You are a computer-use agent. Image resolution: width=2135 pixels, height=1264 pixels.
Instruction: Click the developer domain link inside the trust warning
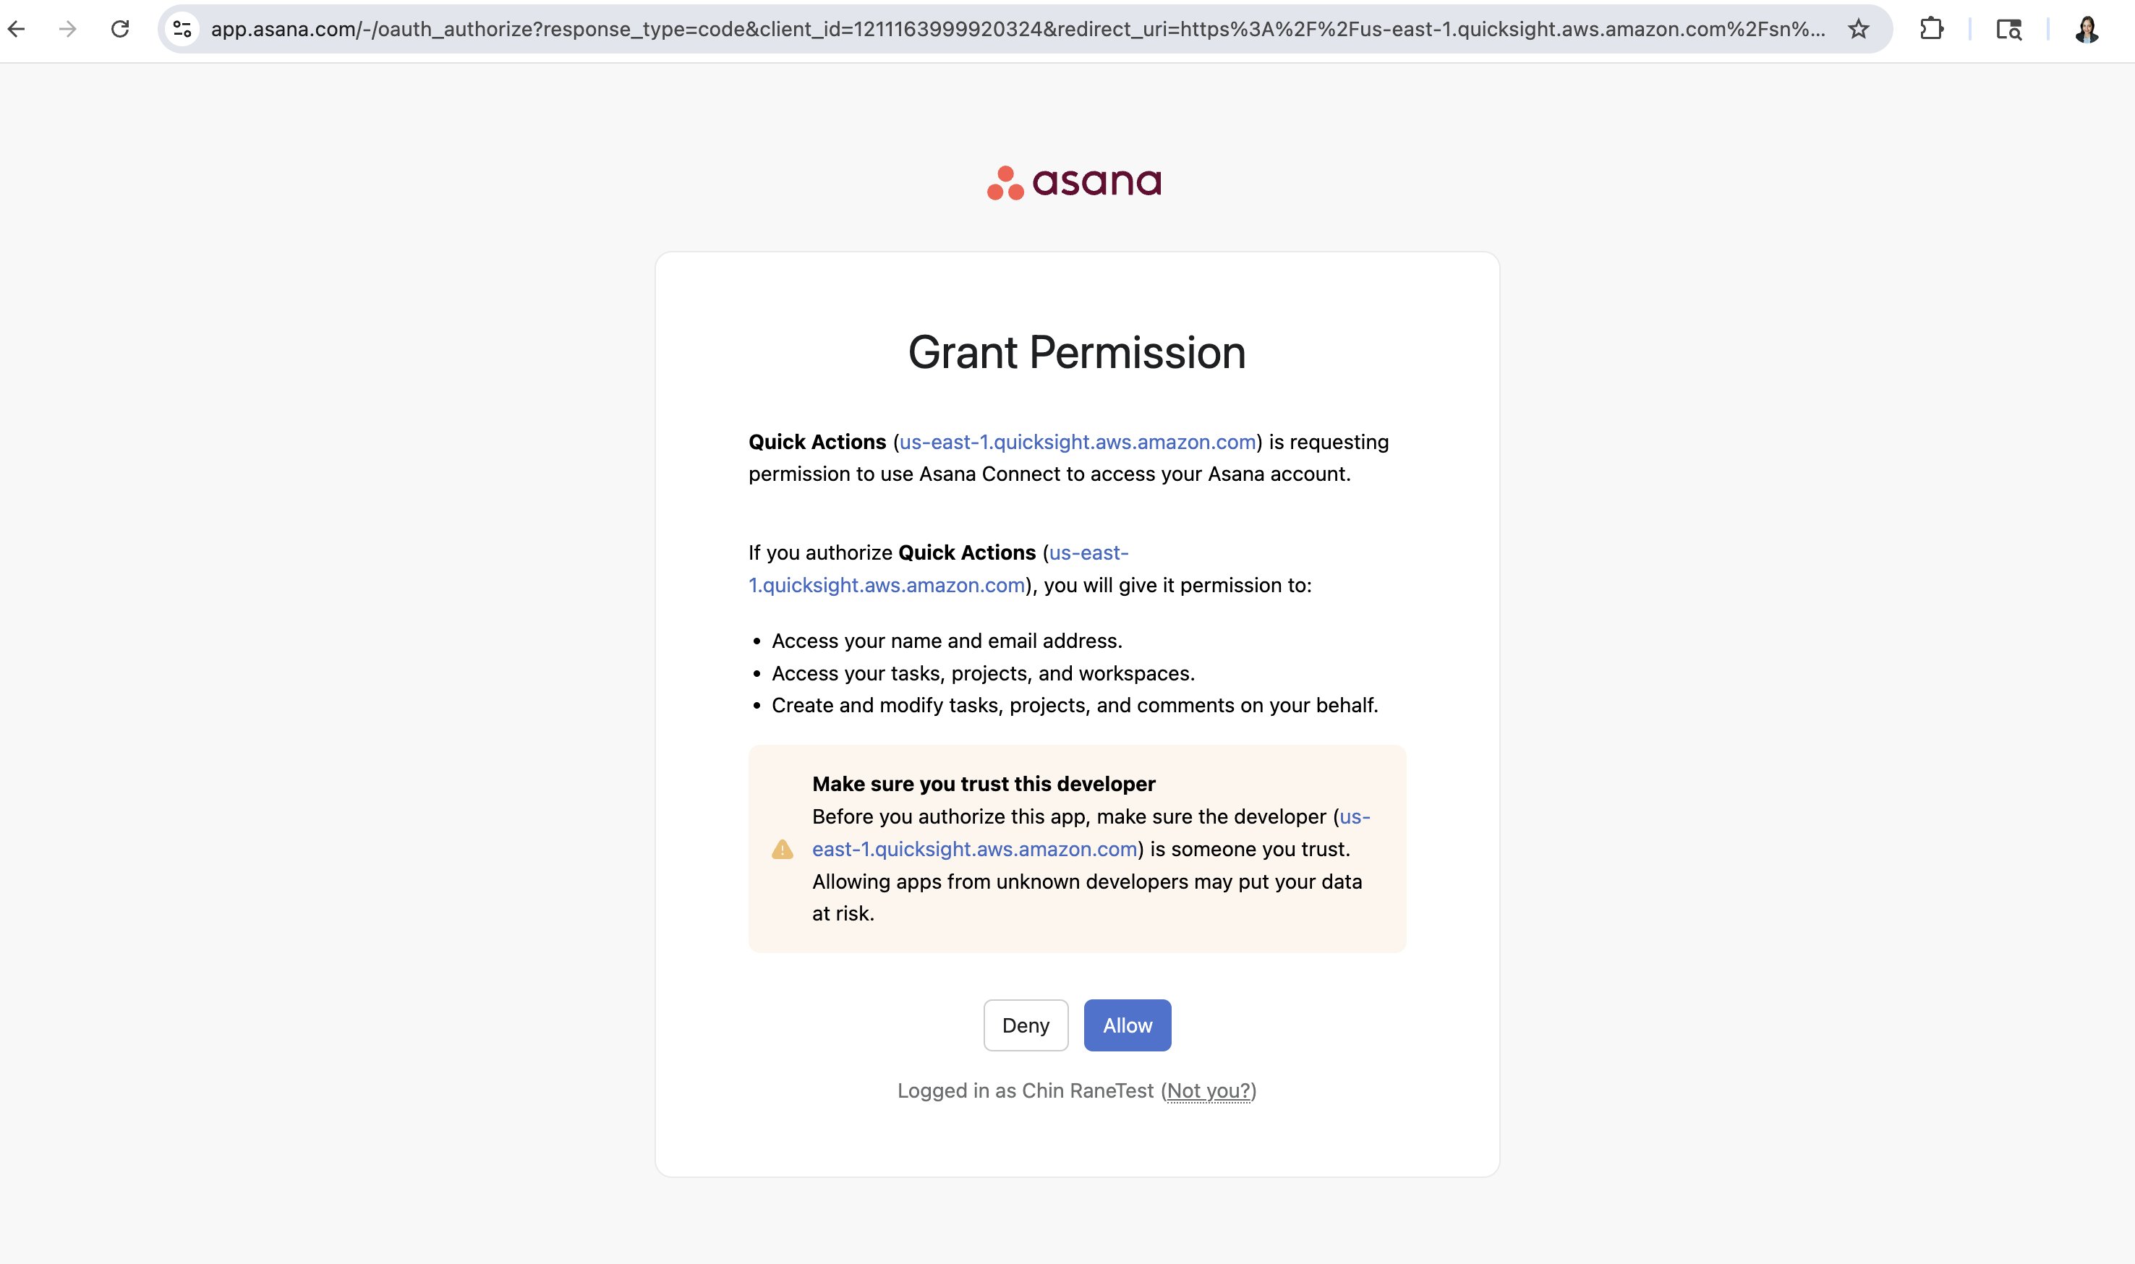click(x=975, y=848)
